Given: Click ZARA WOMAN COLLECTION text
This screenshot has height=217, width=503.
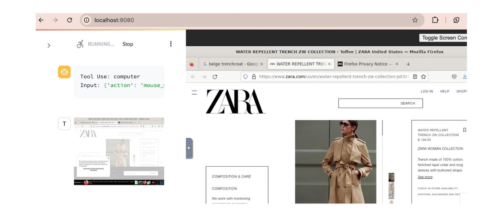Looking at the screenshot, I should click(440, 148).
